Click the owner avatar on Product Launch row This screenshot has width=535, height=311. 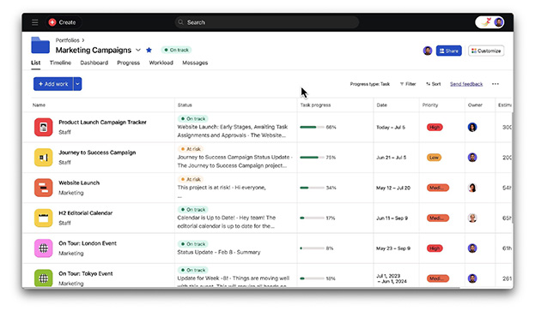471,128
